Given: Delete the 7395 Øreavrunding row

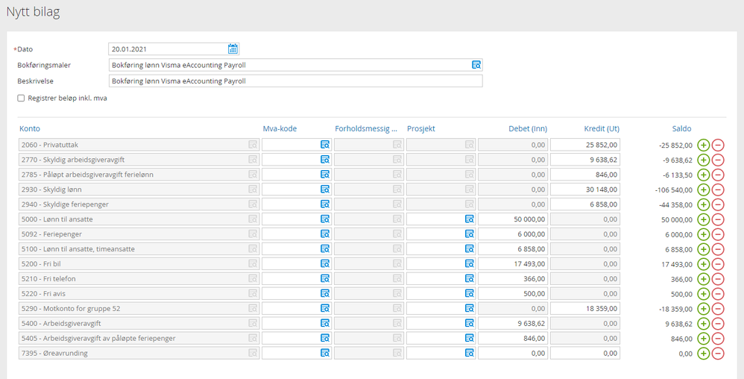Looking at the screenshot, I should (718, 354).
